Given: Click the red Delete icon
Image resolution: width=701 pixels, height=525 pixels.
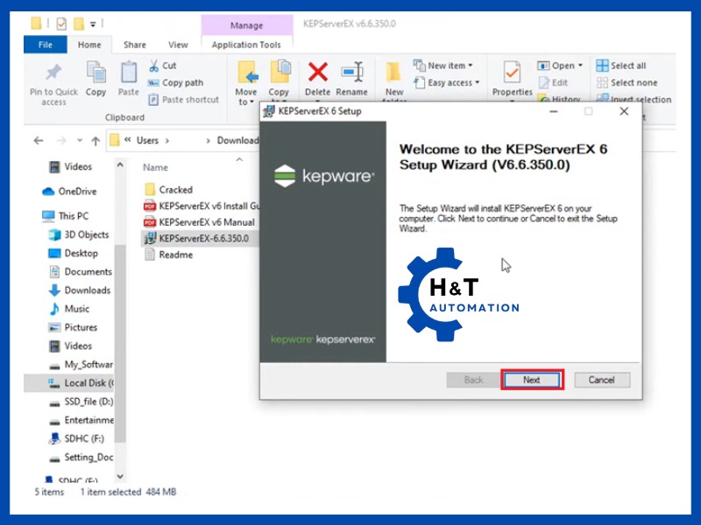Looking at the screenshot, I should 317,73.
